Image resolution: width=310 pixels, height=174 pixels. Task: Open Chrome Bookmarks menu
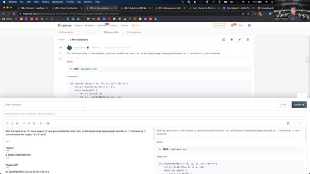[58, 2]
